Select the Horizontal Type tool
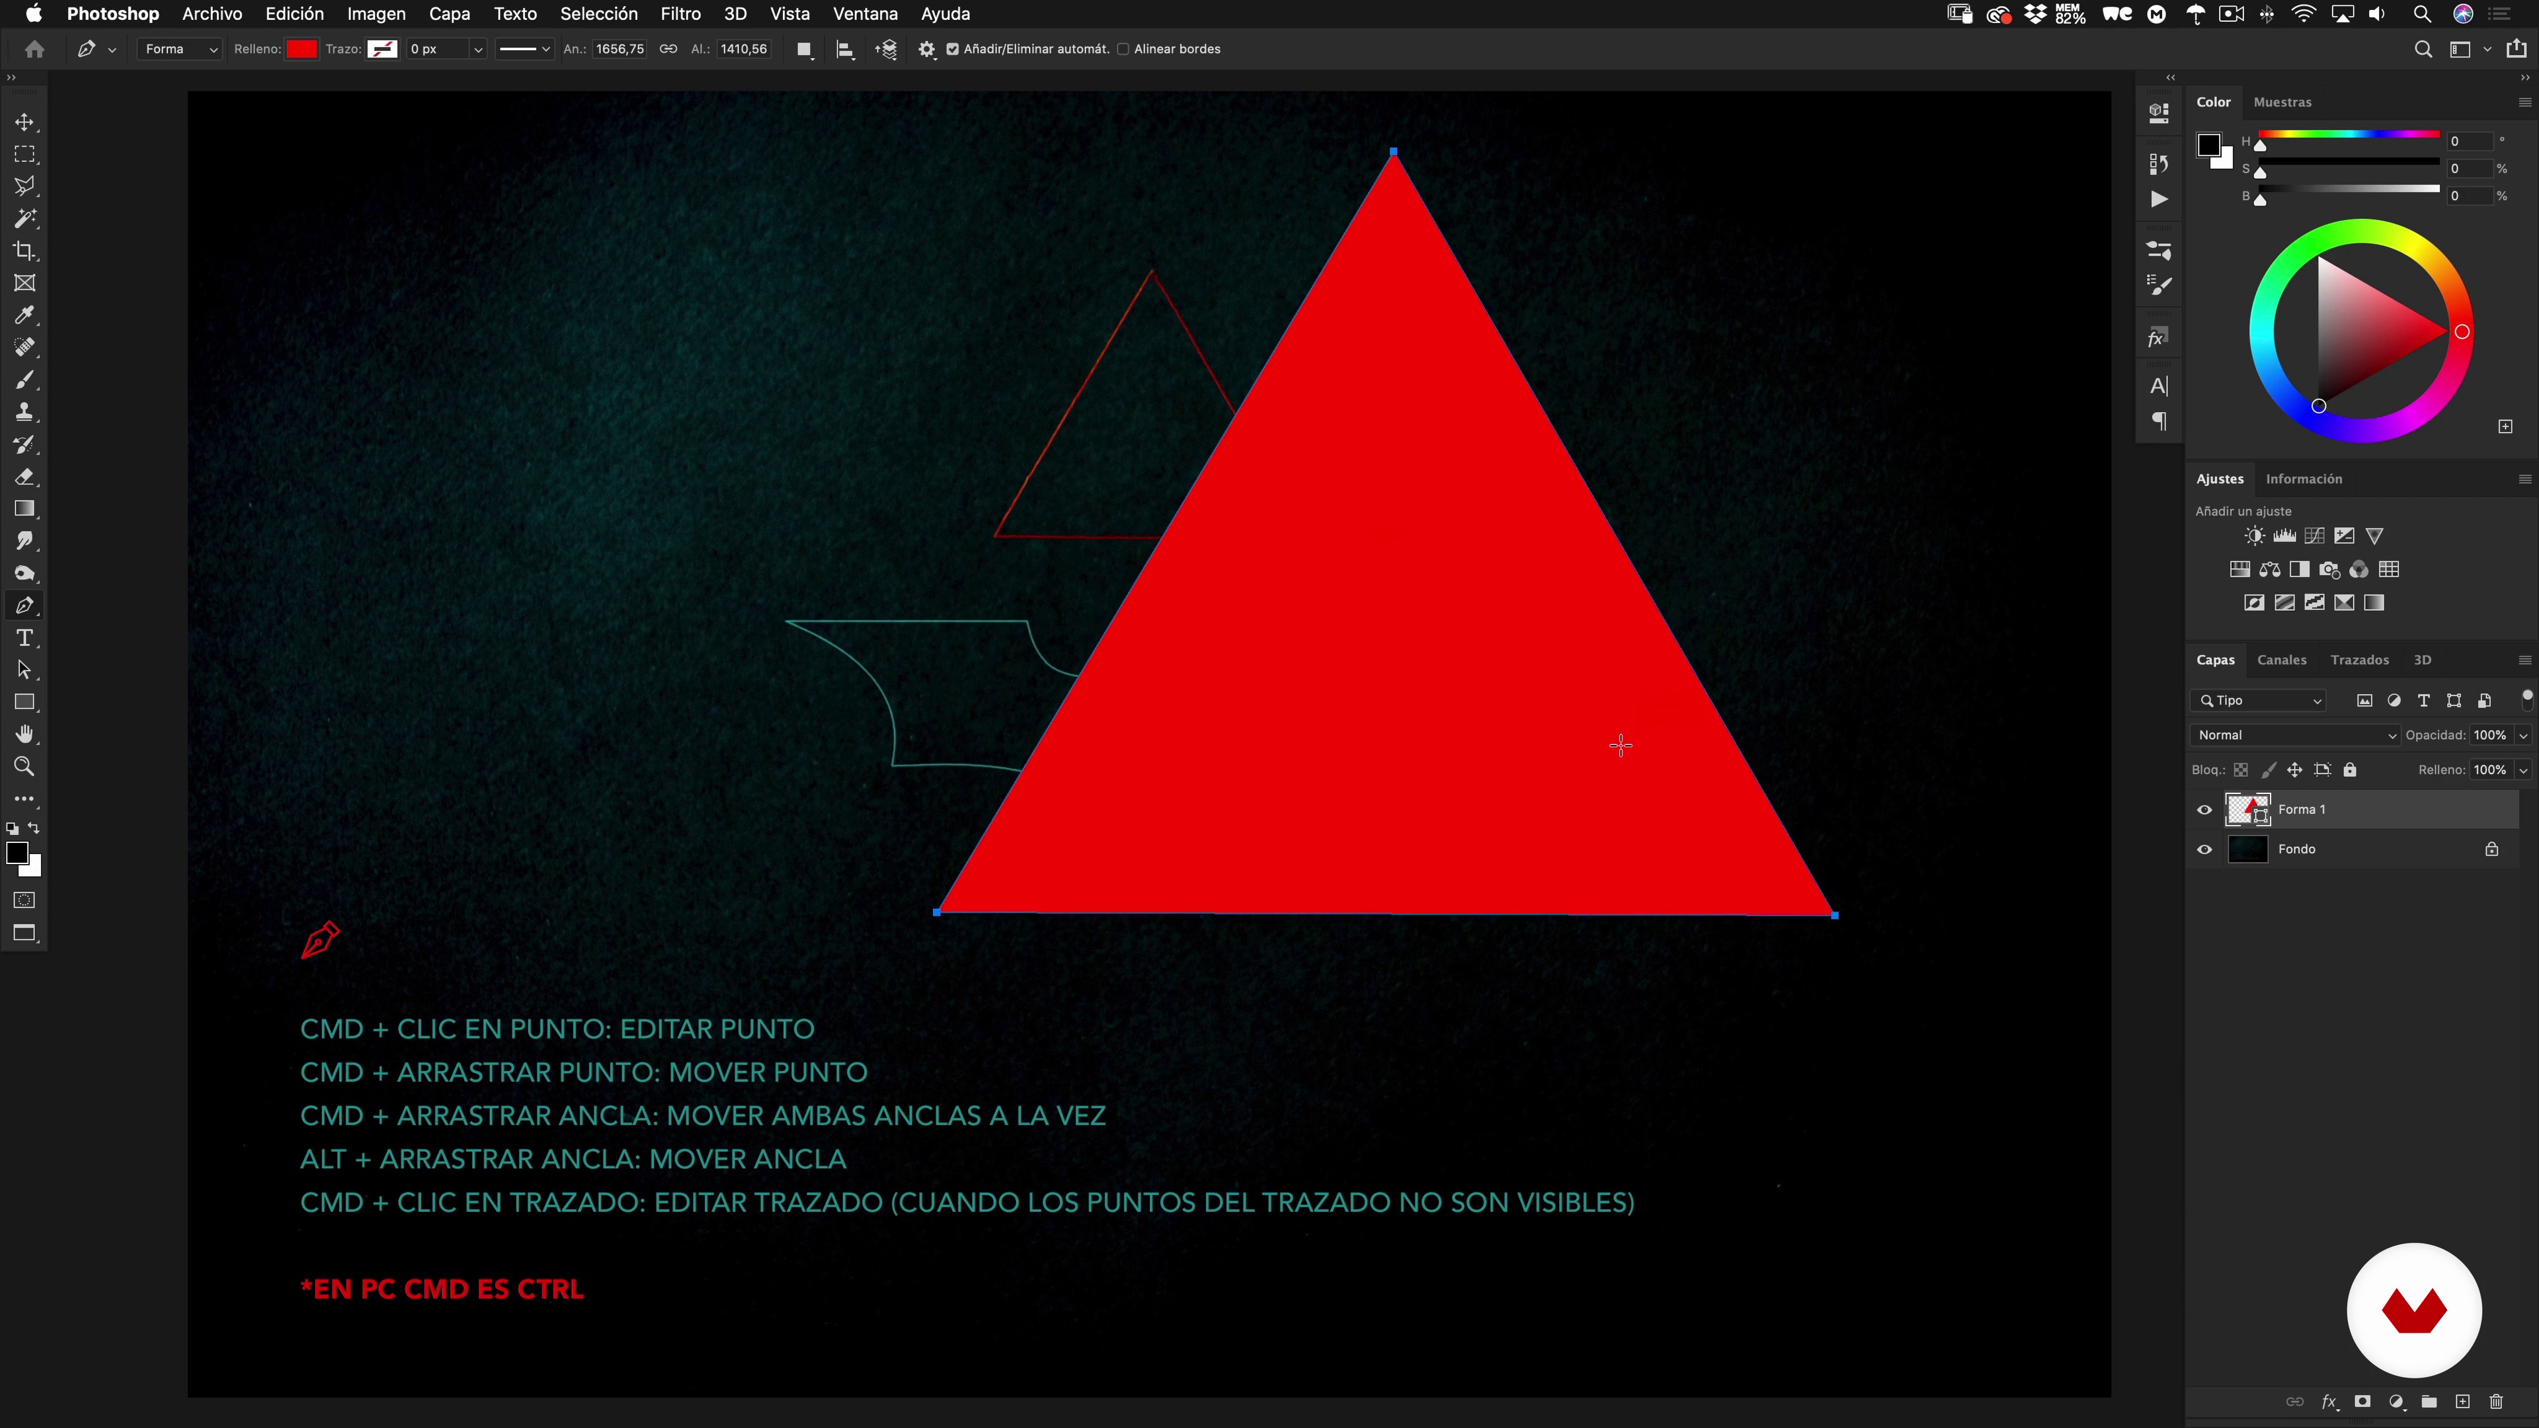This screenshot has height=1428, width=2539. 24,637
